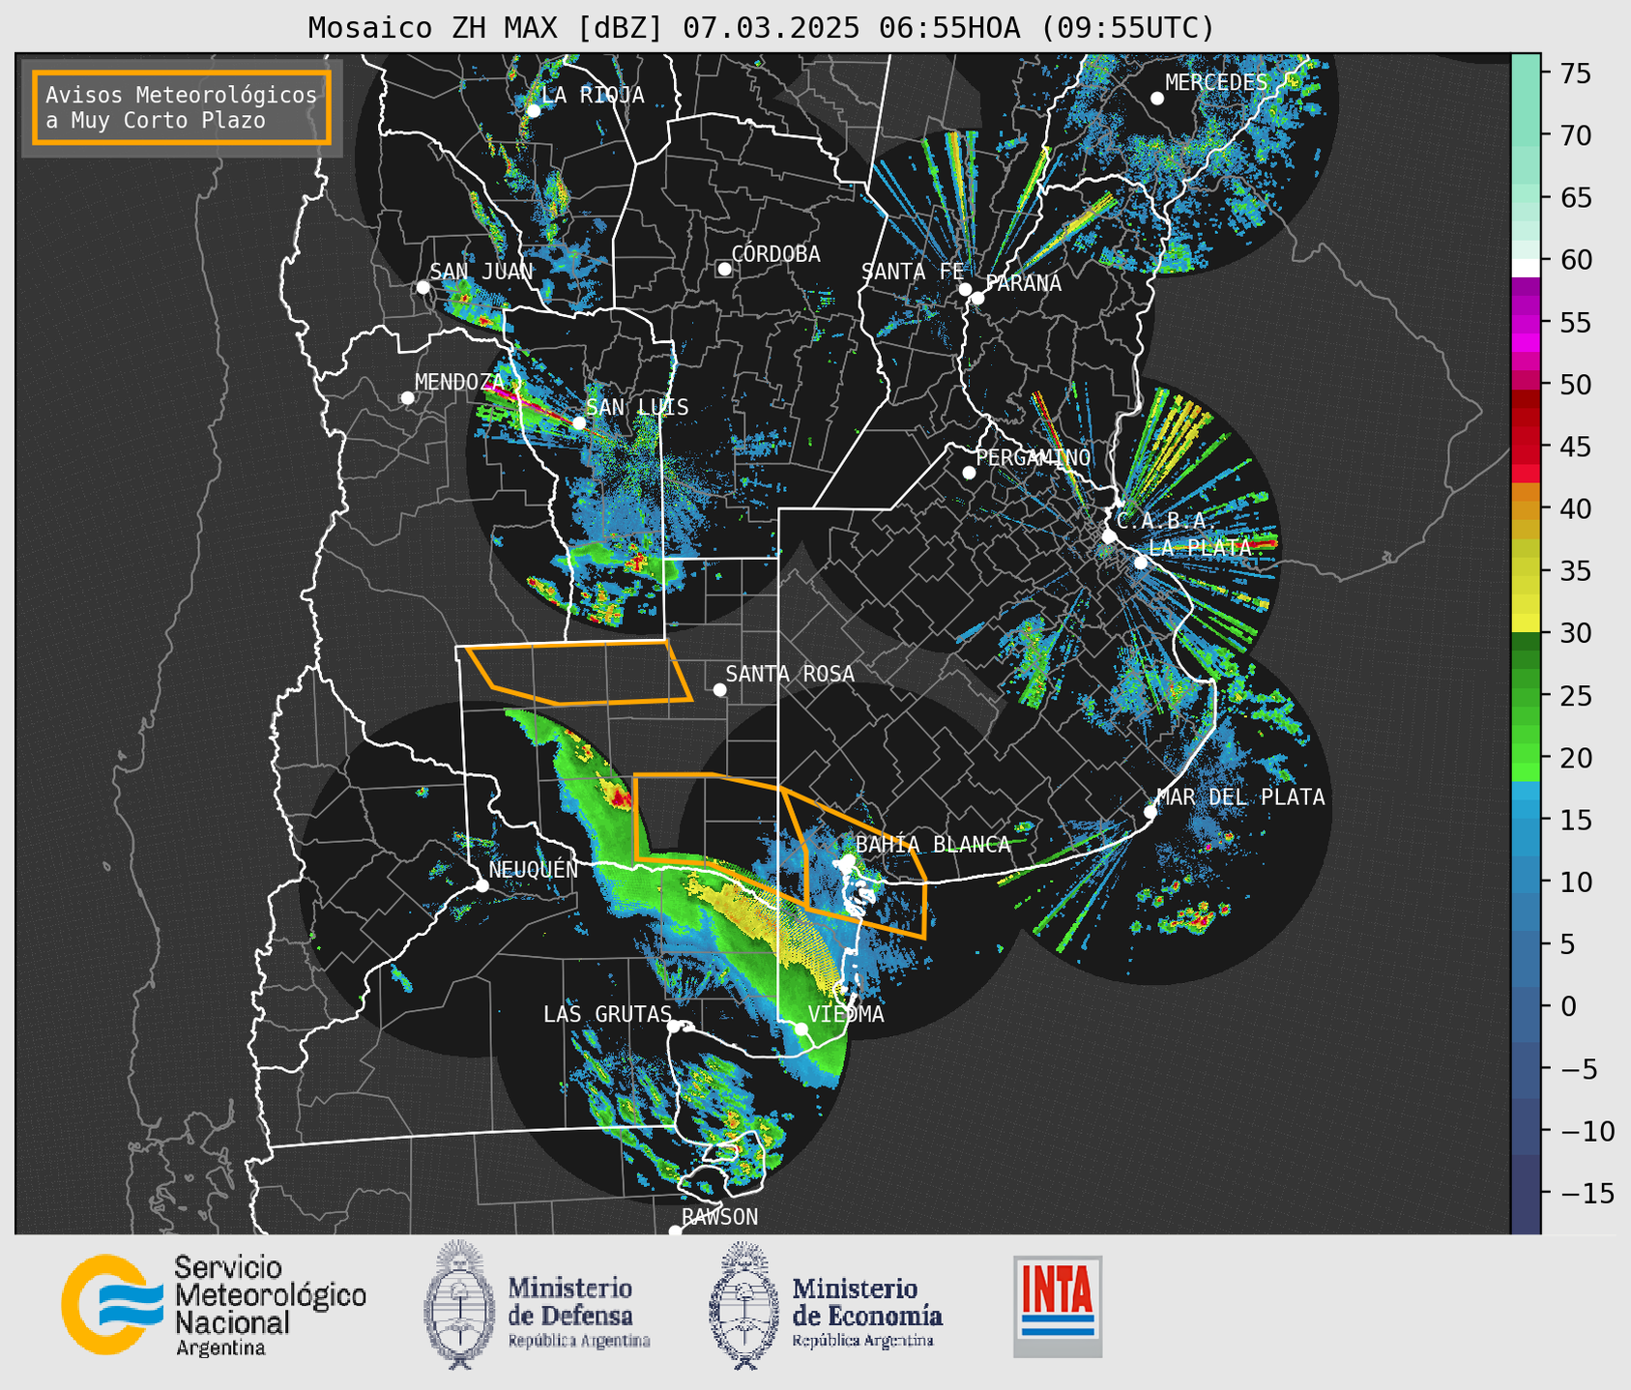Click the 25 value on the color scale
Screen dimensions: 1631x1390
[1575, 696]
